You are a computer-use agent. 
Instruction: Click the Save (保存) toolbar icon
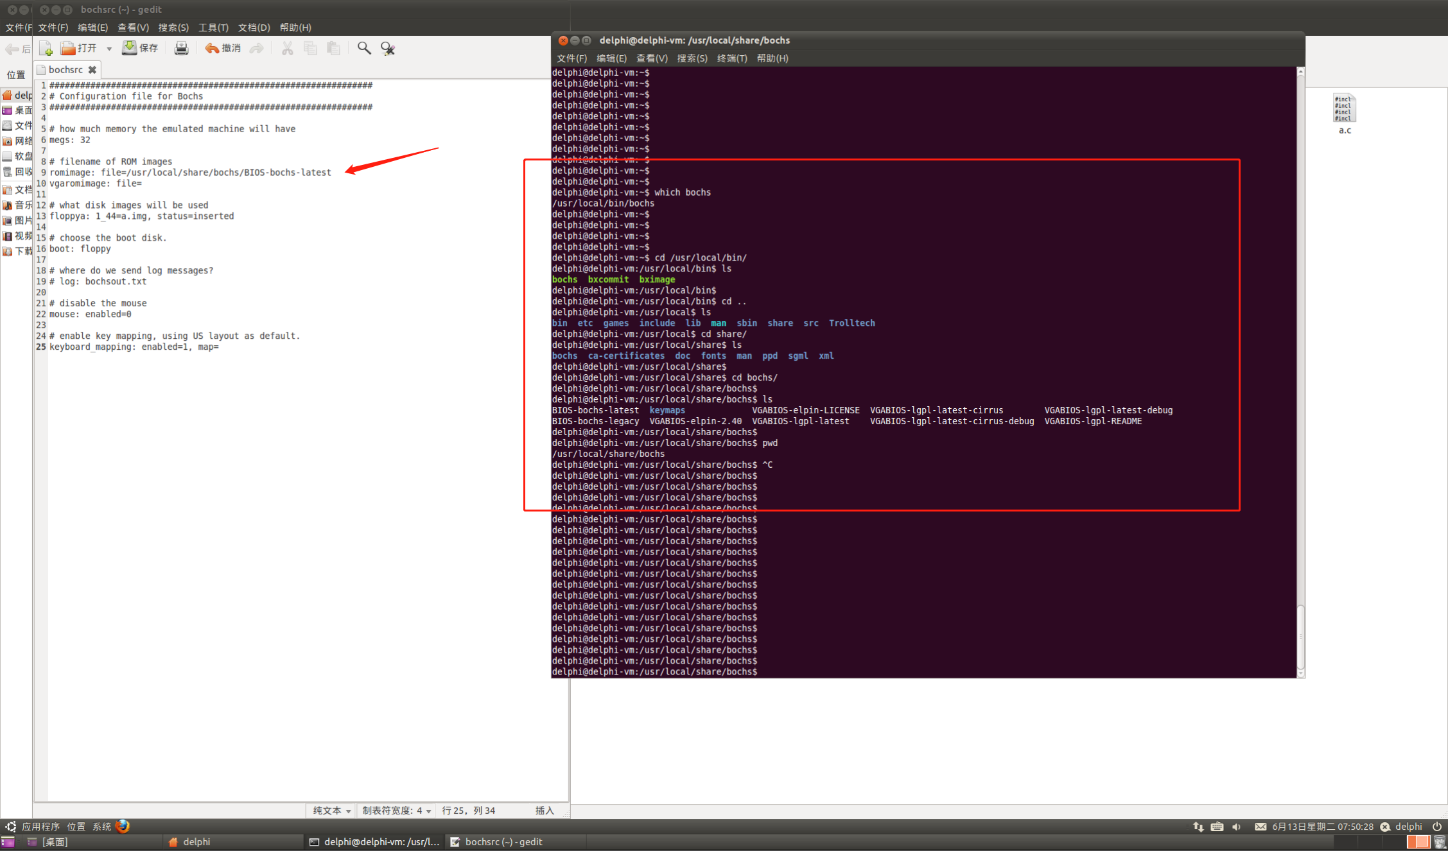tap(130, 48)
